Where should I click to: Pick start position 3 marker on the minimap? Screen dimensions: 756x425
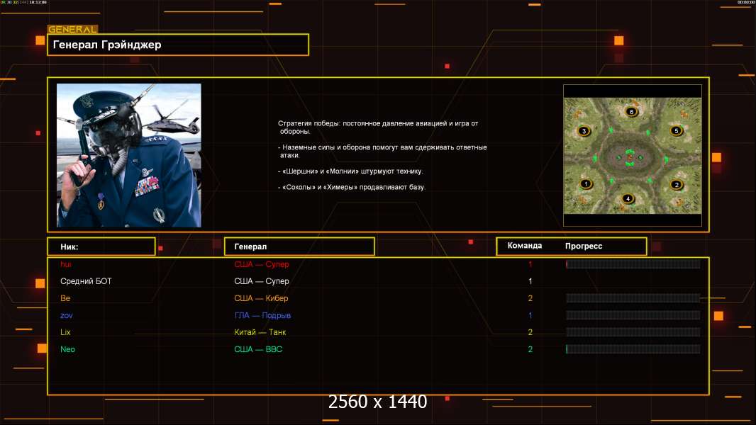coord(584,131)
